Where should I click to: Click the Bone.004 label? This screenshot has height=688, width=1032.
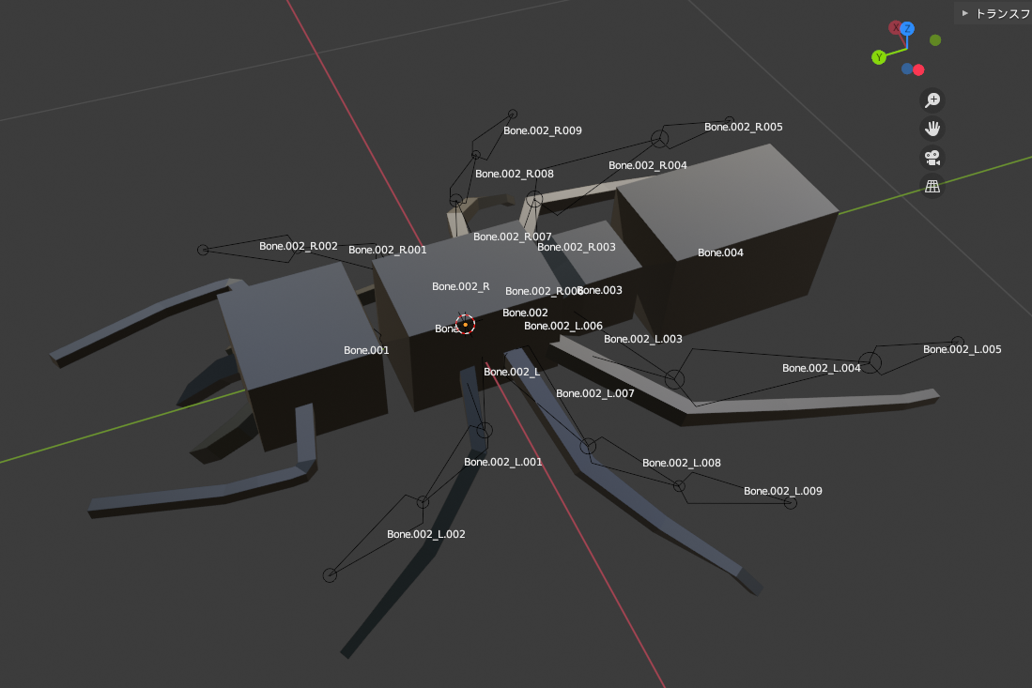click(x=720, y=252)
